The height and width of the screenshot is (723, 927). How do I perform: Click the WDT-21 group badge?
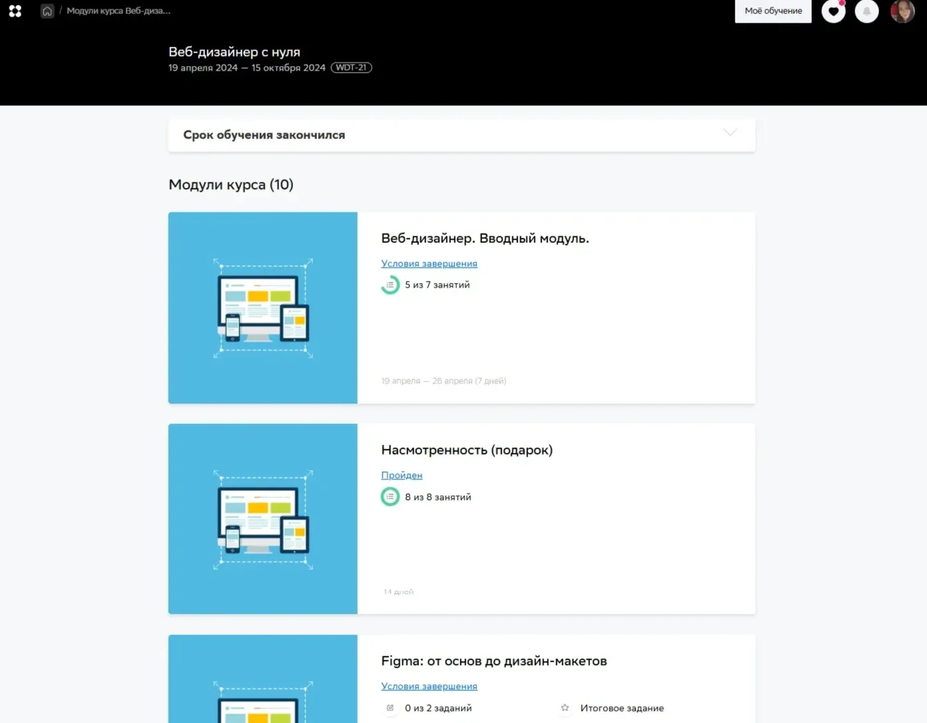click(352, 68)
